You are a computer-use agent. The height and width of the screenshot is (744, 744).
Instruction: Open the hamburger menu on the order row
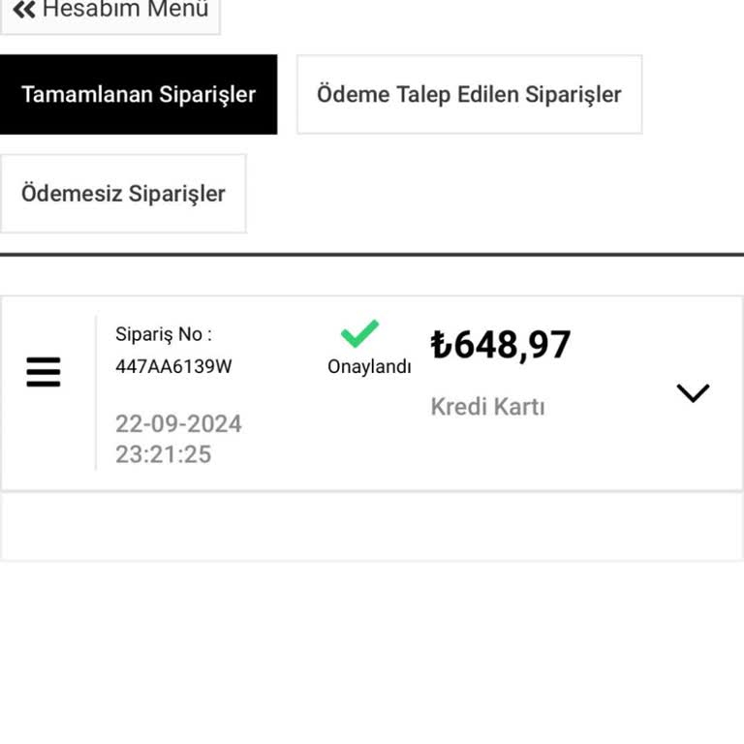click(x=44, y=372)
